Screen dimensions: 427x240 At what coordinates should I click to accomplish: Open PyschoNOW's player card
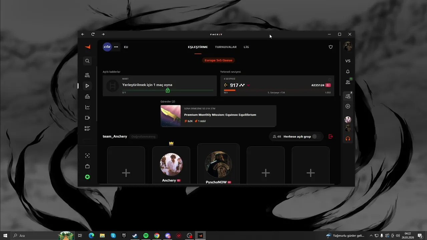[219, 164]
